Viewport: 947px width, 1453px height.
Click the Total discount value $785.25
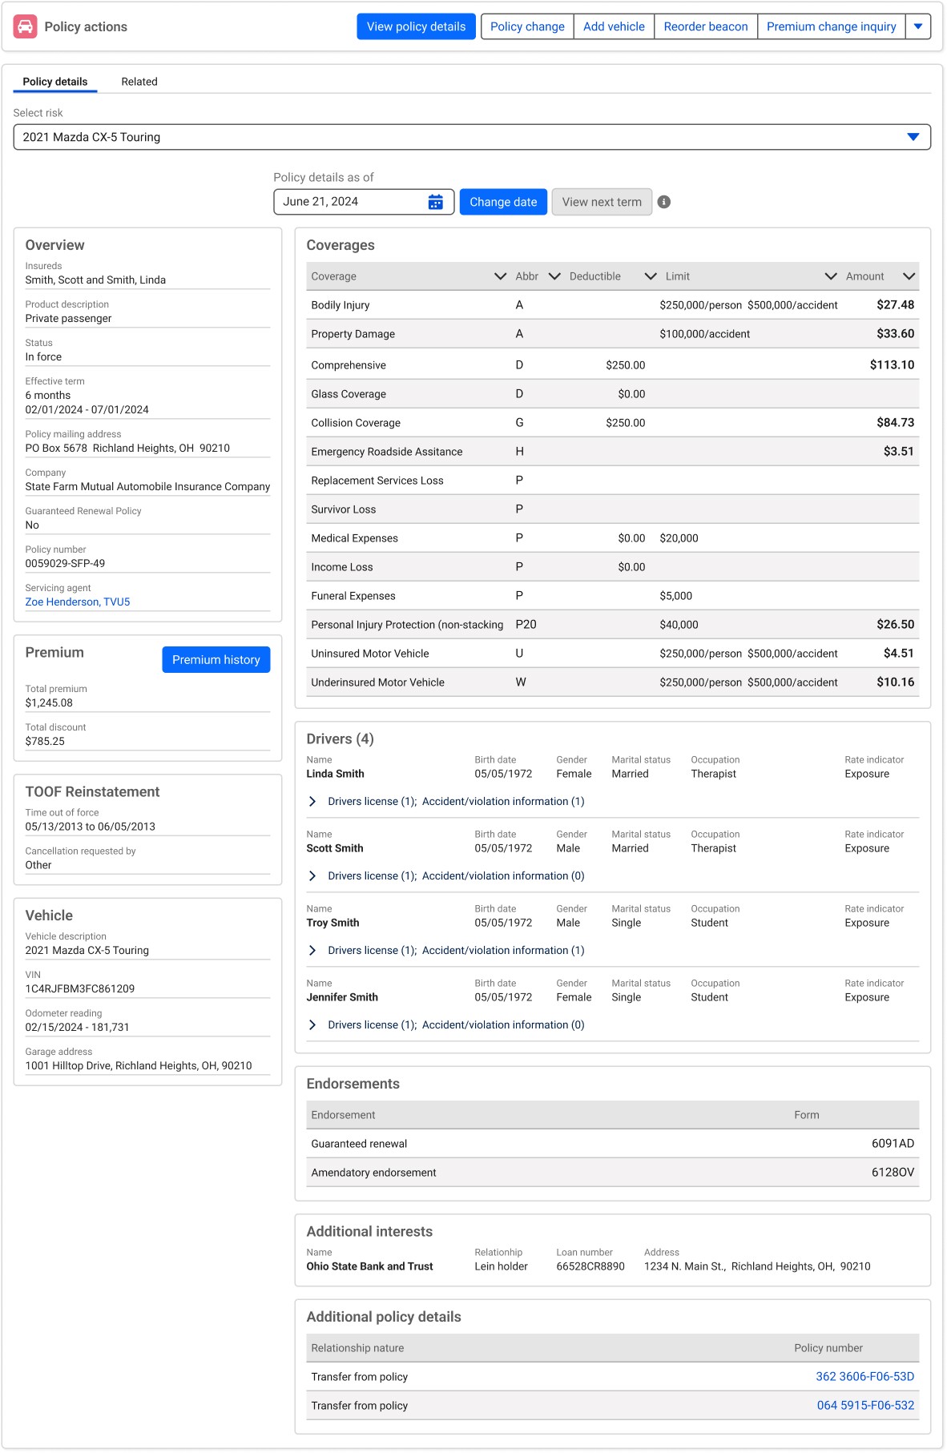pos(45,742)
